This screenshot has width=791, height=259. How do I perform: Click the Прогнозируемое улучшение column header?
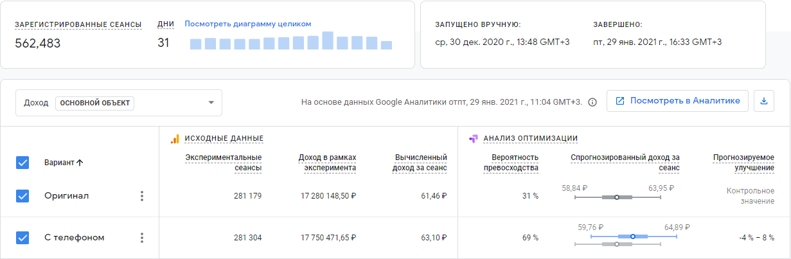[743, 163]
